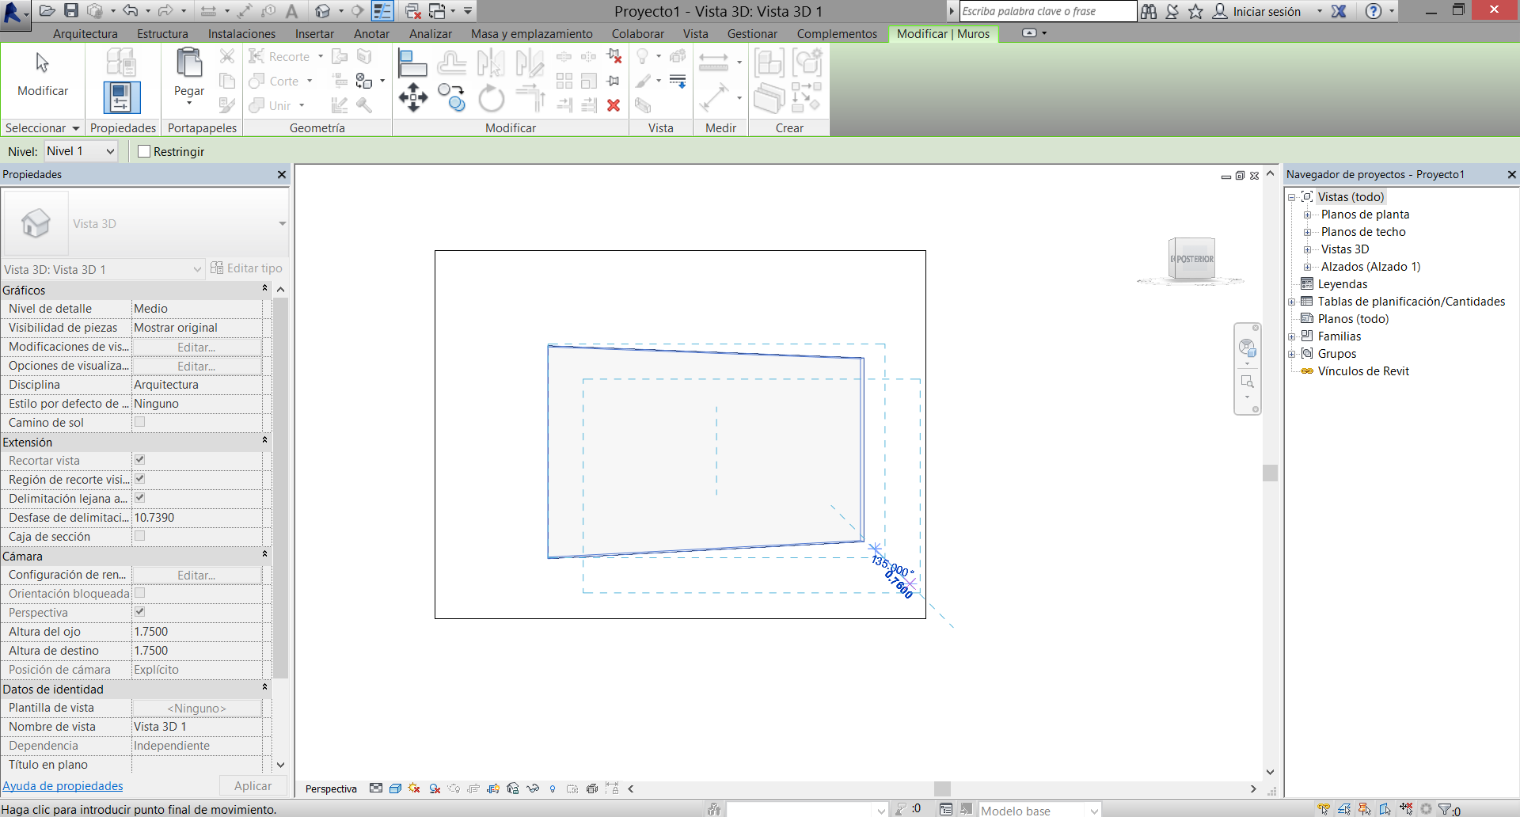Select the Move tool in the ribbon
Screen dimensions: 1520x817
[412, 98]
